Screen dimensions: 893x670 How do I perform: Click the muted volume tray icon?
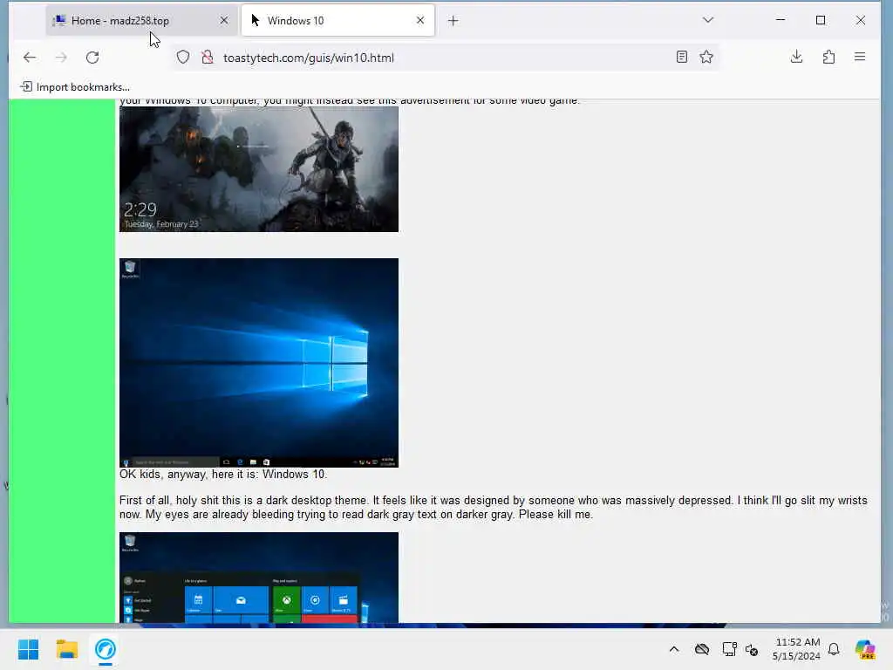(752, 649)
